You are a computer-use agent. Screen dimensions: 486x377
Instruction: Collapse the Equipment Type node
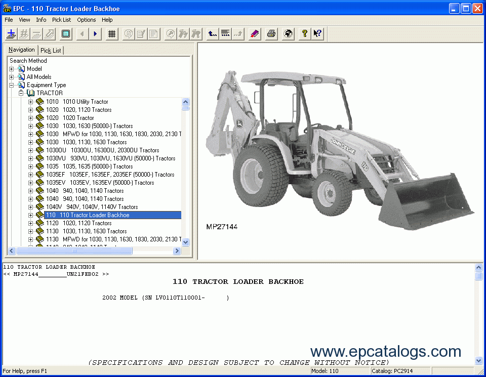pyautogui.click(x=12, y=85)
